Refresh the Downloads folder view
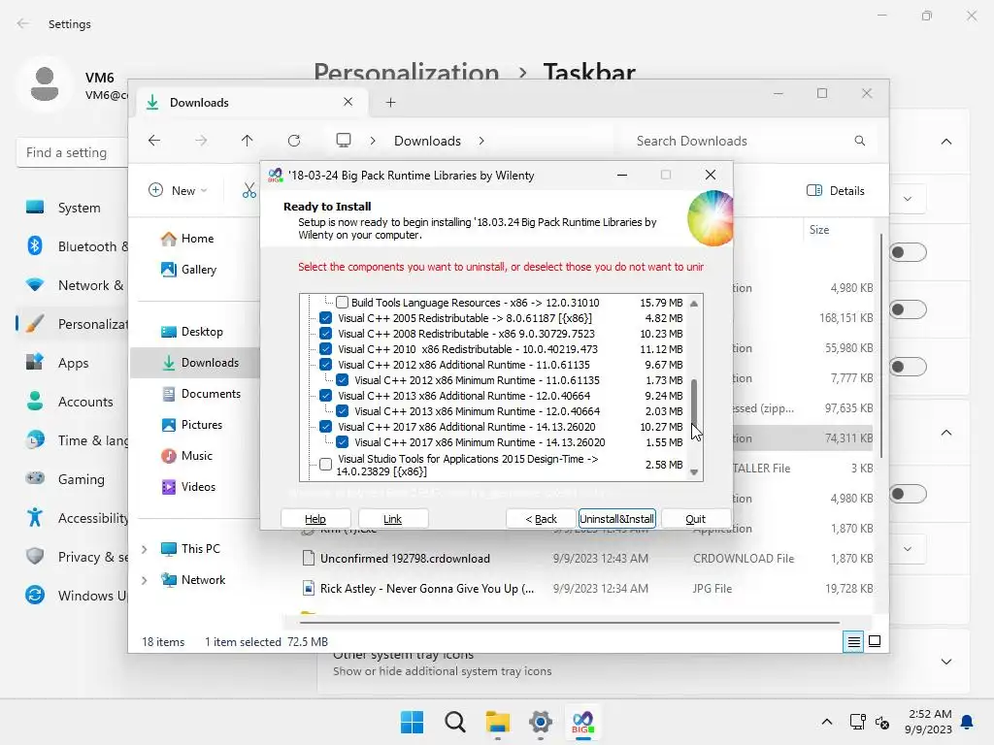The width and height of the screenshot is (994, 745). pos(294,141)
